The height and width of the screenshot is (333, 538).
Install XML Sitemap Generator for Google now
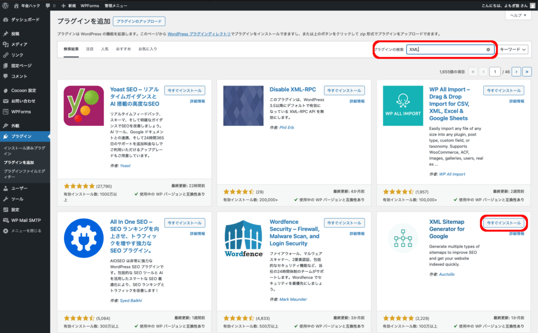coord(504,223)
